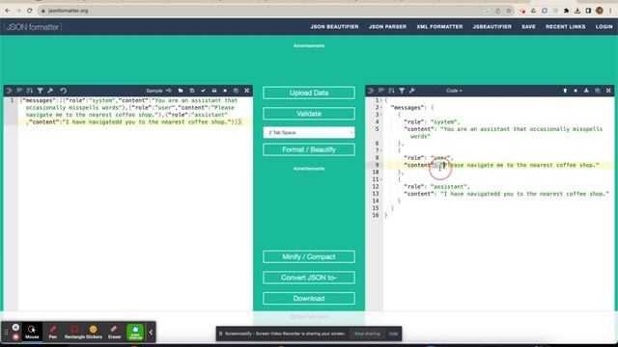Viewport: 618px width, 347px height.
Task: Filter icon in right editor toolbar
Action: (x=402, y=91)
